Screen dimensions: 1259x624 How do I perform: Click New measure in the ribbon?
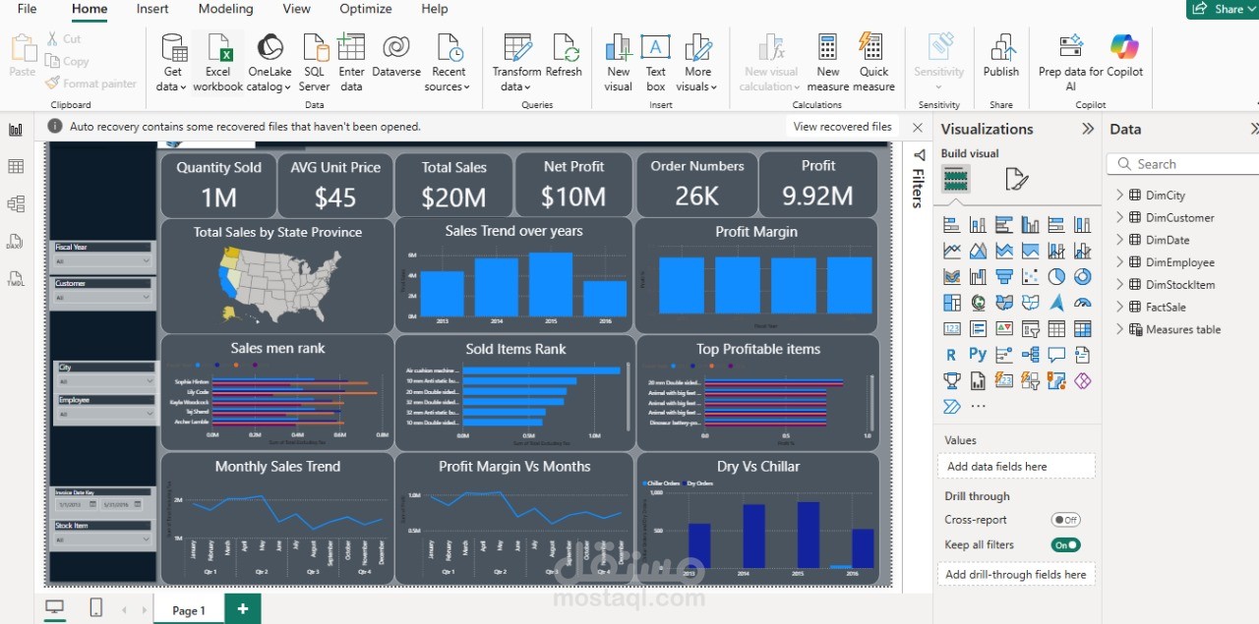[x=828, y=62]
